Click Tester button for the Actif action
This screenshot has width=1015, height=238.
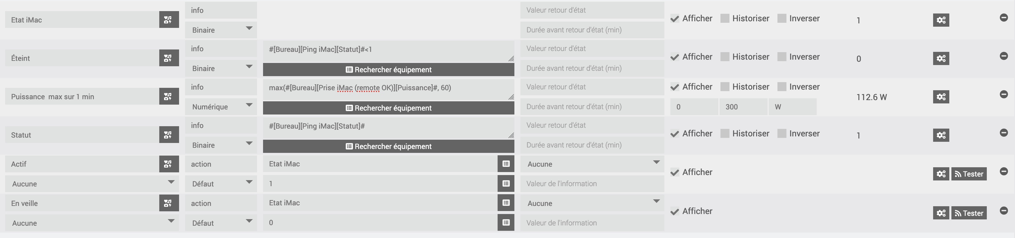[x=969, y=174]
